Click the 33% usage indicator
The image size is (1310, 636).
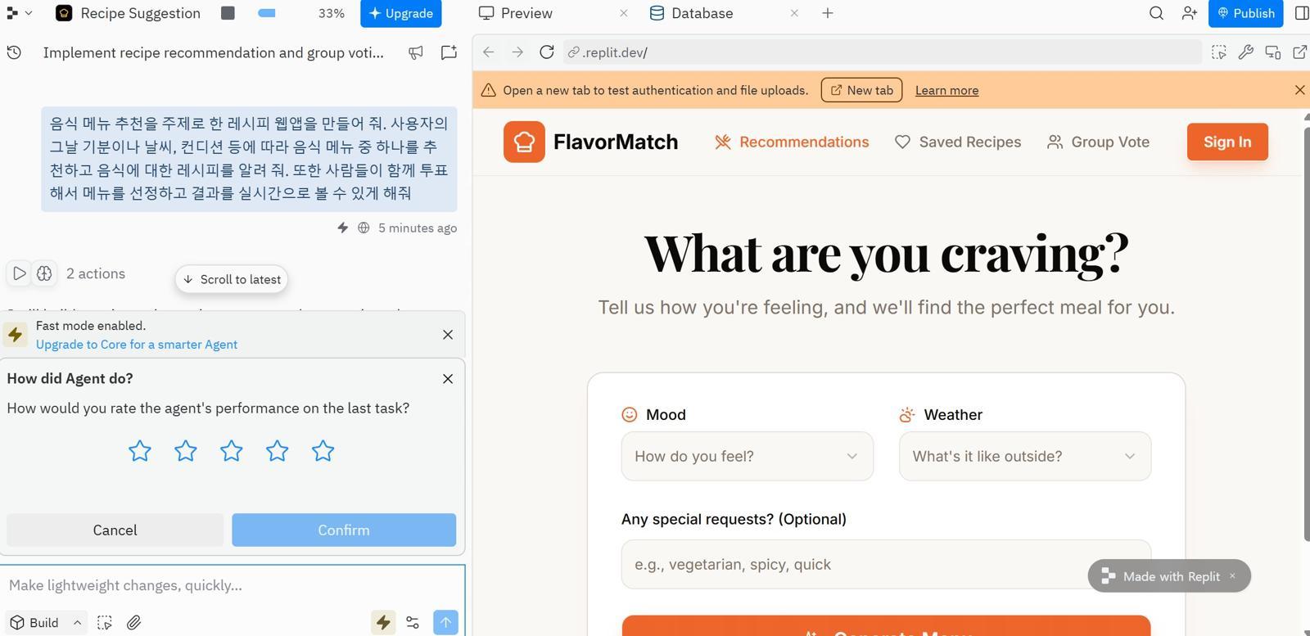332,13
